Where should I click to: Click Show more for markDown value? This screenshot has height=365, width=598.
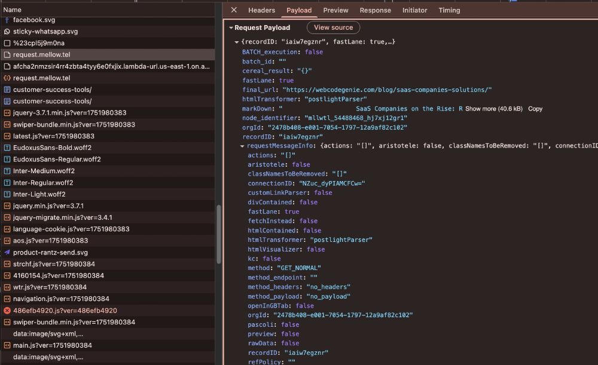point(493,109)
